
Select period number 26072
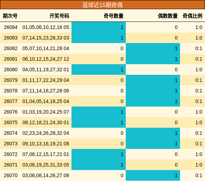(x=11, y=154)
